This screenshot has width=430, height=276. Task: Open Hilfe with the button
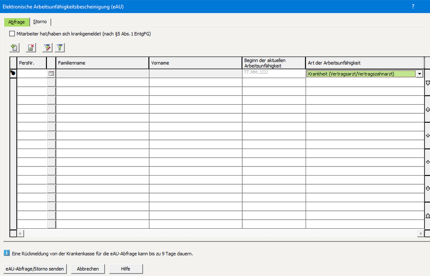tap(126, 269)
